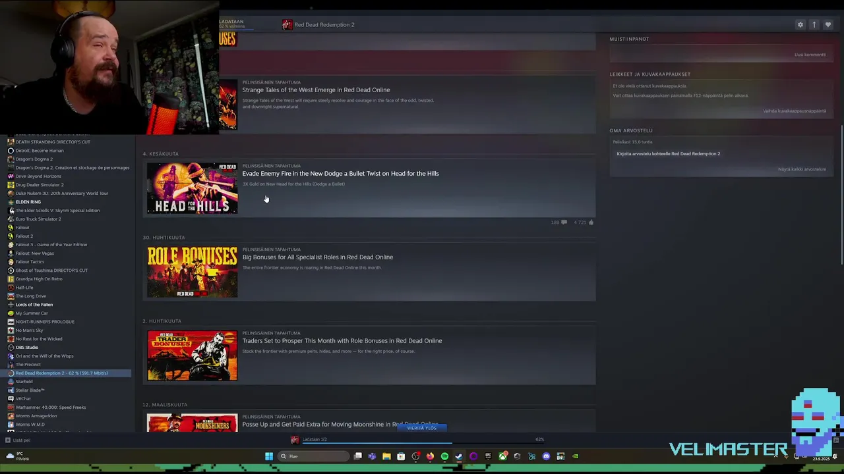The height and width of the screenshot is (474, 844).
Task: Select Dragon's Dogma 2 in library list
Action: coord(34,159)
